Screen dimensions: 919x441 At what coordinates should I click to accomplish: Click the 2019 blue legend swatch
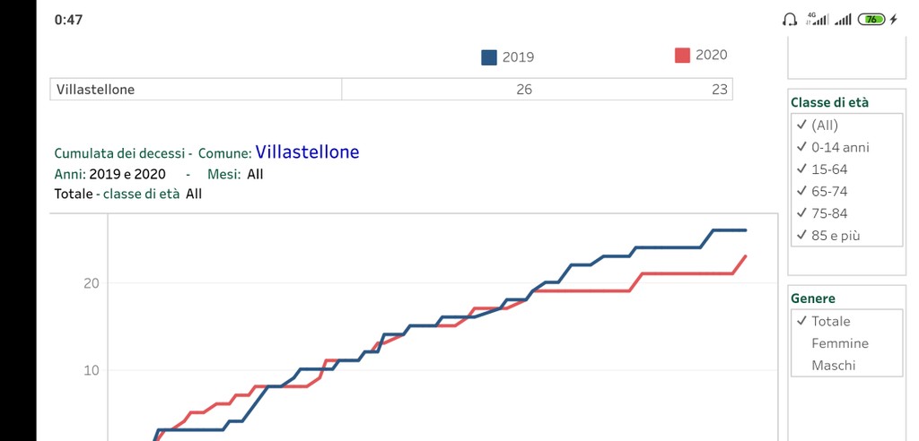pos(489,57)
